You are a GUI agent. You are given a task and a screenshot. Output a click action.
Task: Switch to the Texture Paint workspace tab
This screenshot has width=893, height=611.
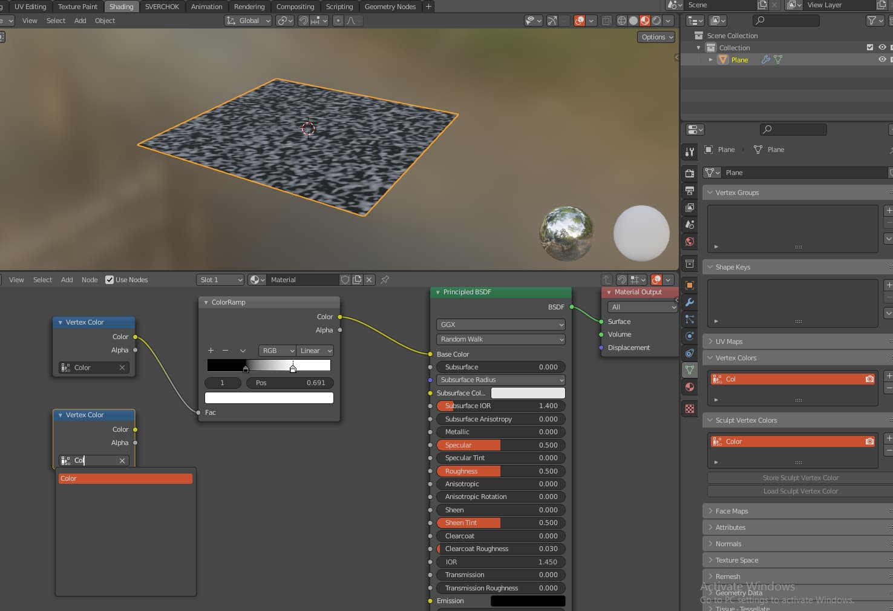tap(77, 7)
